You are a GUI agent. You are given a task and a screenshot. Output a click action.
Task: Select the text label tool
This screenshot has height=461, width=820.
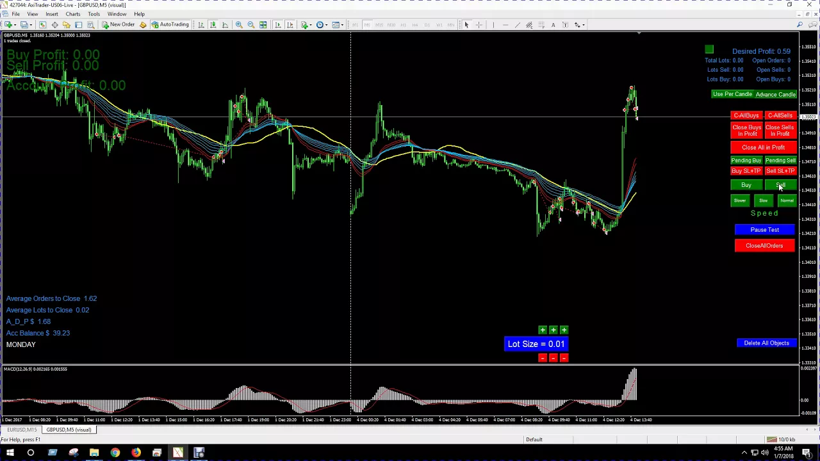[x=565, y=25]
